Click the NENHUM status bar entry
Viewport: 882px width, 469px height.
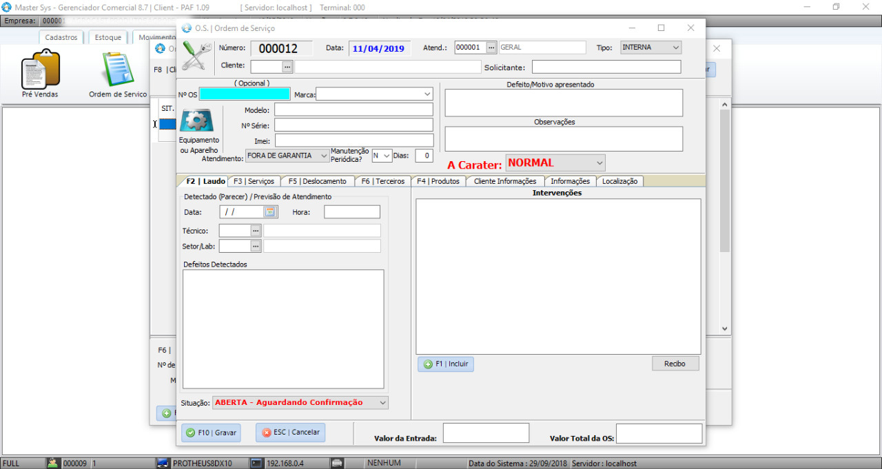[x=384, y=463]
